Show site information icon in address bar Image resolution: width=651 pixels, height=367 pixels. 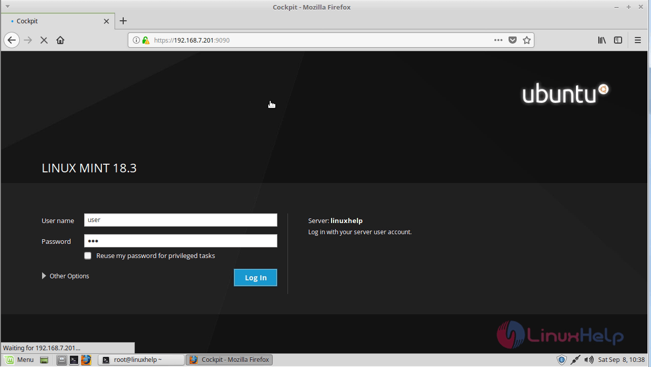tap(136, 40)
